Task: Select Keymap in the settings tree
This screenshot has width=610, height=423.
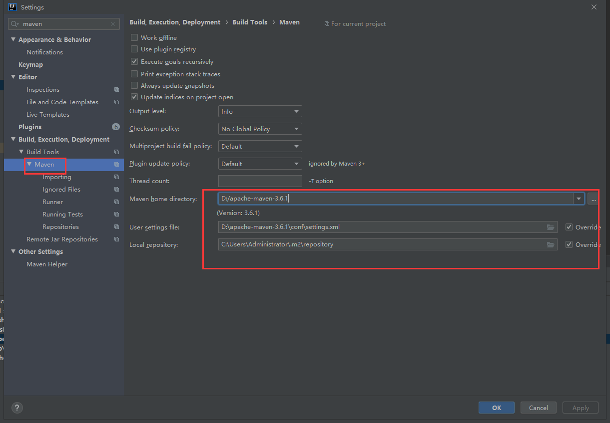Action: [31, 65]
